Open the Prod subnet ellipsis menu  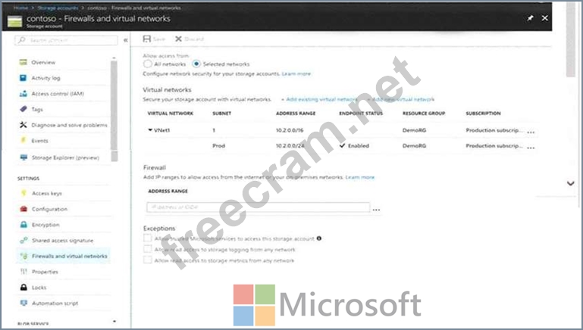click(x=531, y=148)
